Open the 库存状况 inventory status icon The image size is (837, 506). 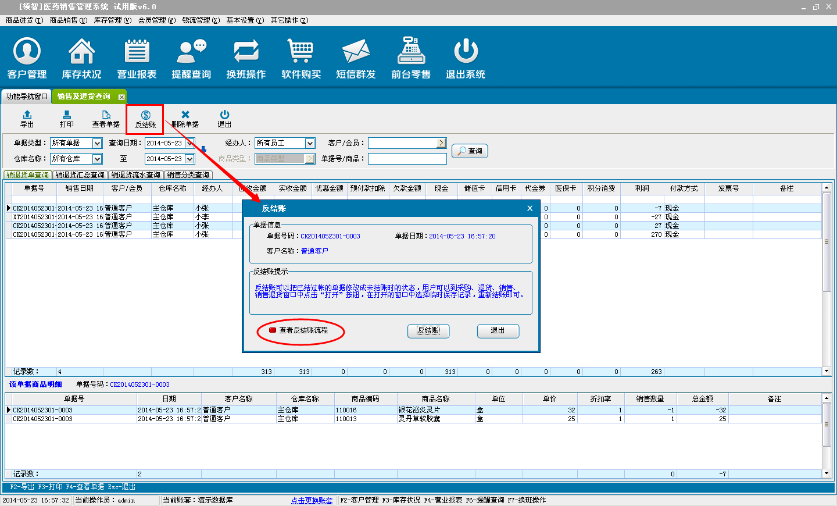click(81, 58)
